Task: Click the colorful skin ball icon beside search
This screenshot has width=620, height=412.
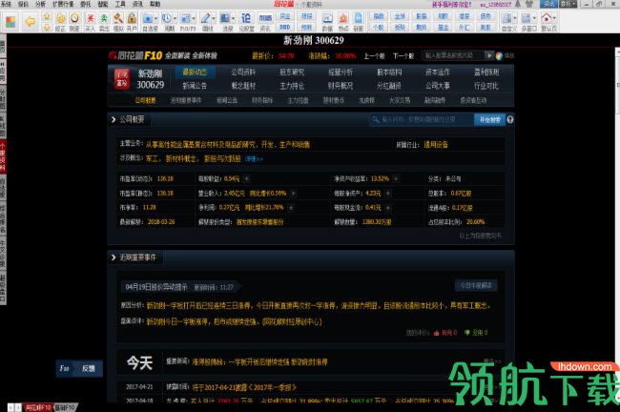Action: point(500,55)
